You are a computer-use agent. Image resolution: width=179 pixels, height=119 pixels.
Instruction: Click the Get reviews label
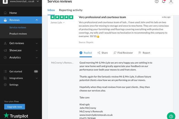pos(17,43)
